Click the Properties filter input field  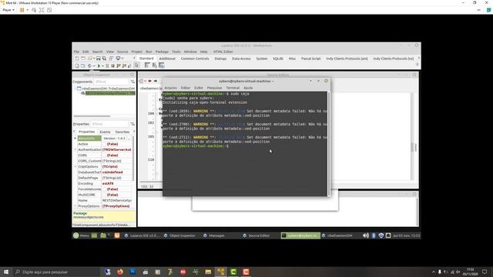pyautogui.click(x=109, y=124)
